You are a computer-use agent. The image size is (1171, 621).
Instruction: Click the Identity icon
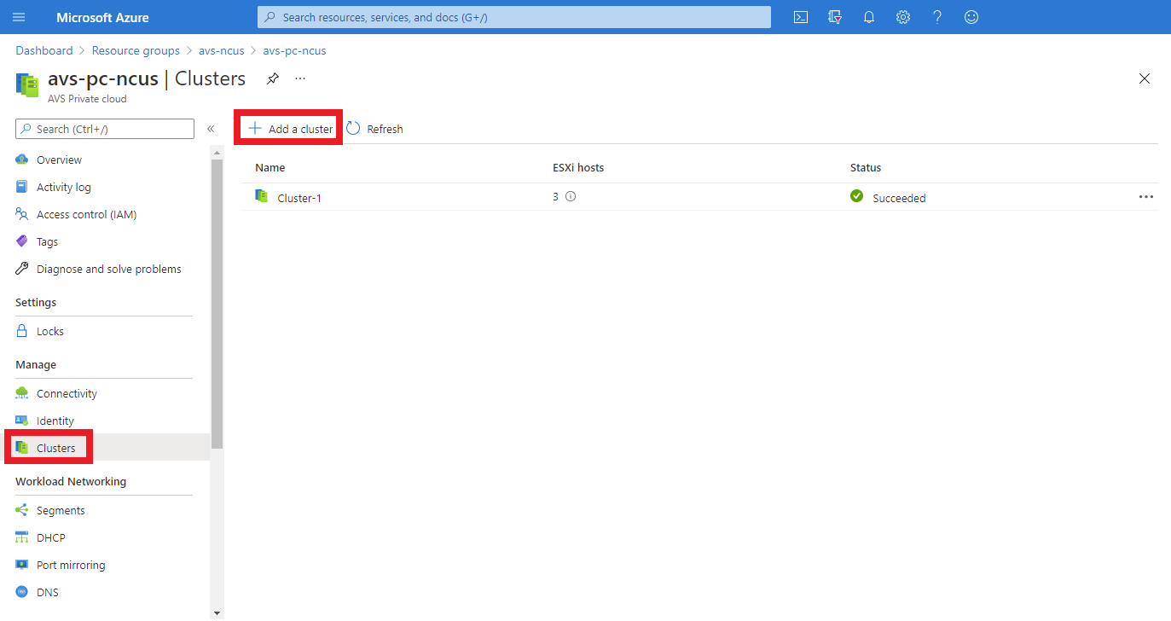(x=22, y=421)
